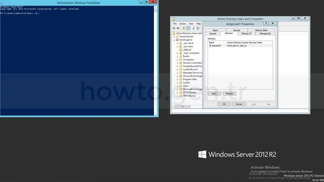Open the File menu in Active Directory
Image resolution: width=324 pixels, height=182 pixels.
pos(175,24)
